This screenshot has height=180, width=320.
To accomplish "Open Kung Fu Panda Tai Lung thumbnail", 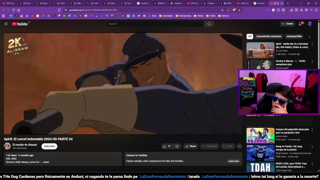I will 260,152.
